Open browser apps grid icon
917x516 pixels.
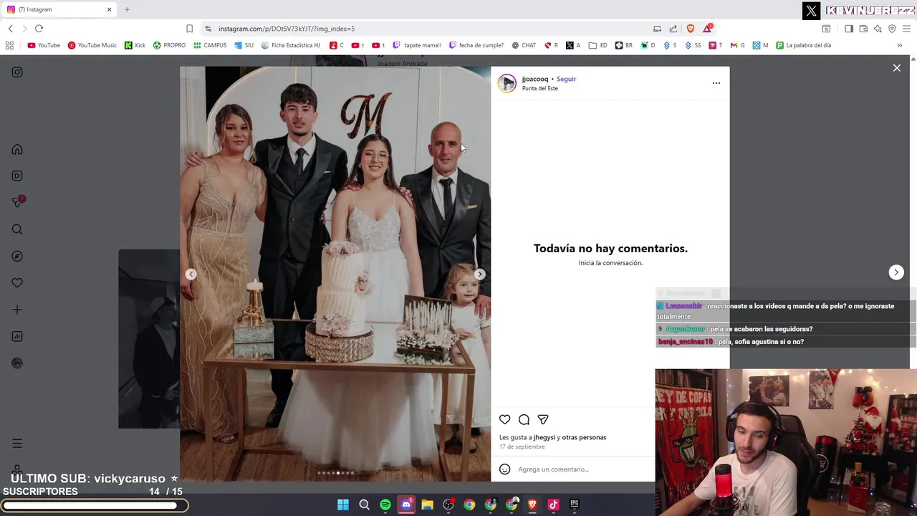[9, 45]
